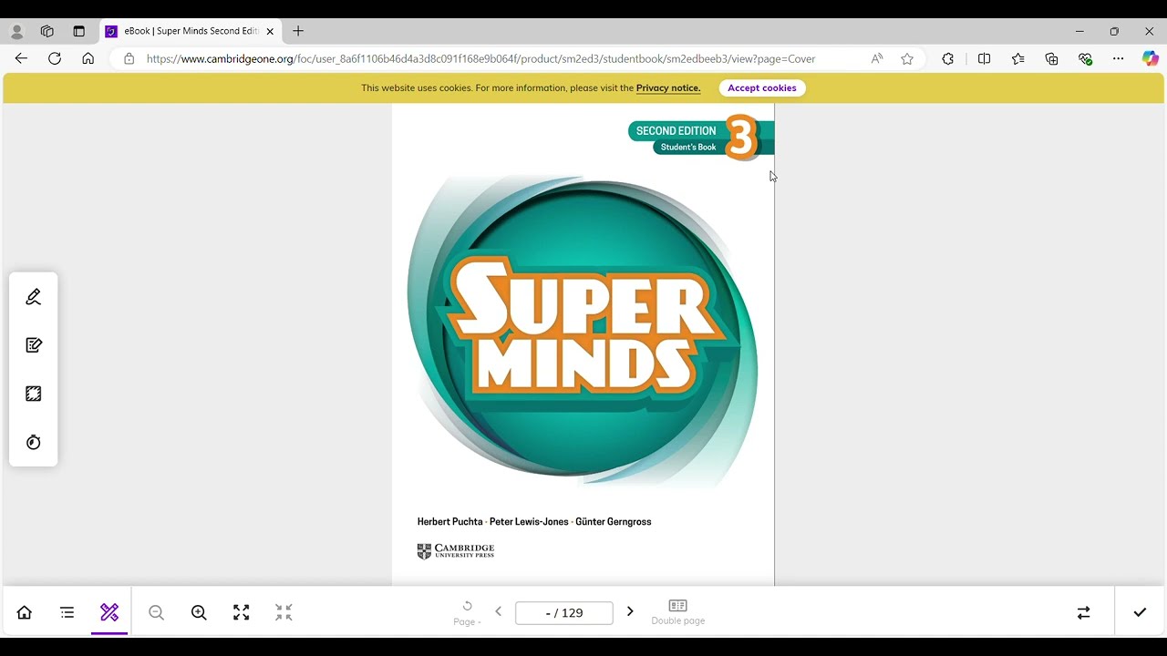The width and height of the screenshot is (1167, 656).
Task: Open browser Collections
Action: tap(1051, 58)
